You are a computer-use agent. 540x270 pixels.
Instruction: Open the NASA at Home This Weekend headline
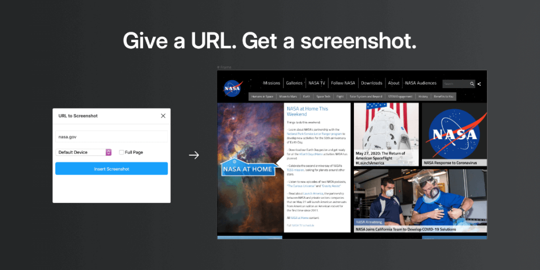[x=307, y=111]
